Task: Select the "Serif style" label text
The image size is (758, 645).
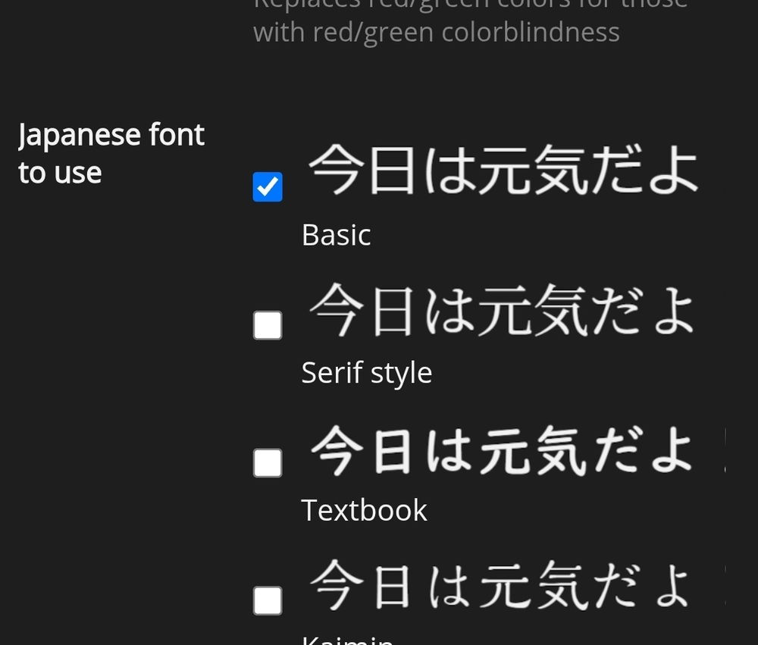Action: click(x=367, y=373)
